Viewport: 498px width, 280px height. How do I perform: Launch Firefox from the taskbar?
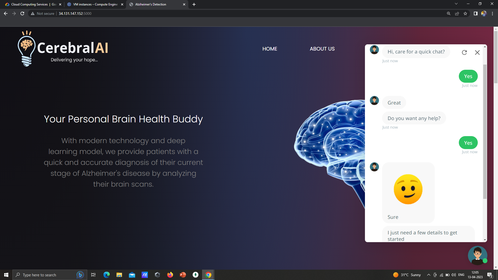pos(170,275)
